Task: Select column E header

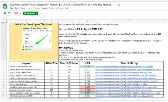Action: (87, 21)
